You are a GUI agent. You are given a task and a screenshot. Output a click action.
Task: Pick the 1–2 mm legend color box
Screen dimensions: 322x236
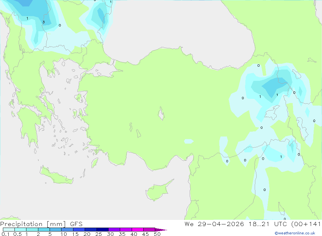coord(32,230)
